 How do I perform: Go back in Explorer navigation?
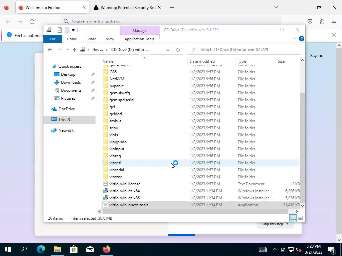coord(50,50)
